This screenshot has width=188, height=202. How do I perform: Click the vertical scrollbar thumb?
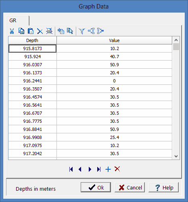[x=176, y=46]
